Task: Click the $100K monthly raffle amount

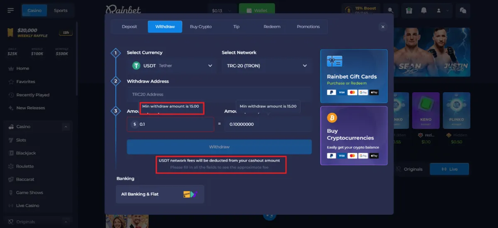Action: pos(37,54)
